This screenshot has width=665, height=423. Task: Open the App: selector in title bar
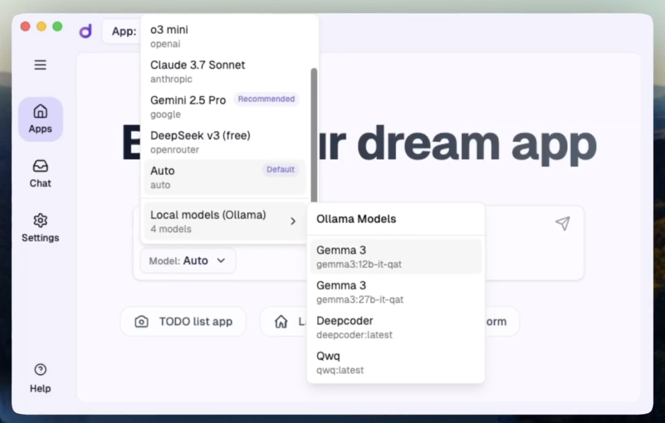122,31
